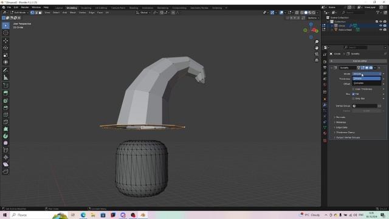Select the Scale tool

click(x=5, y=55)
